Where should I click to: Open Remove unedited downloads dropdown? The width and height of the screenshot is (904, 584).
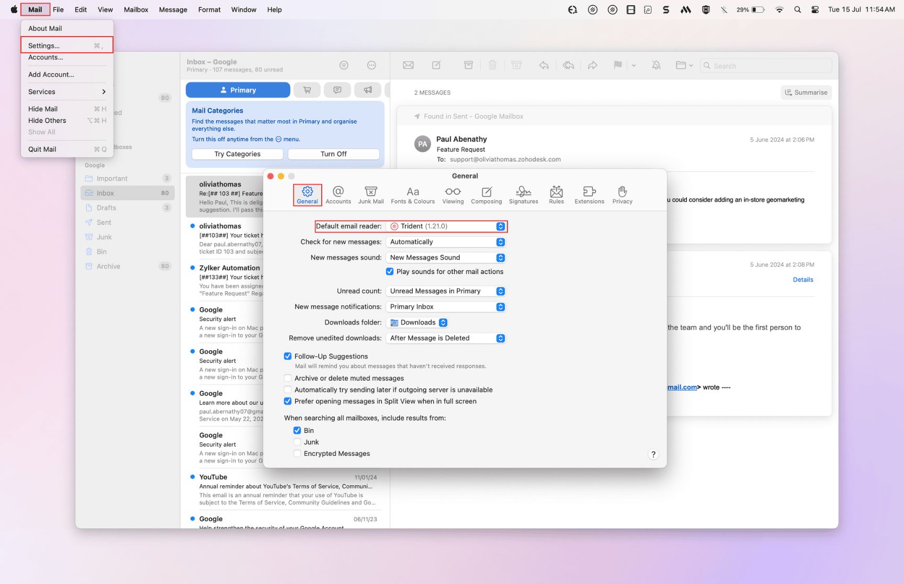pyautogui.click(x=446, y=338)
